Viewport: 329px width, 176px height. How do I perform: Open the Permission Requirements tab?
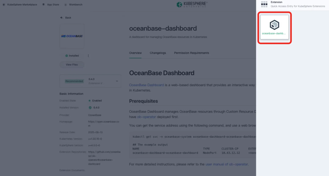pyautogui.click(x=191, y=53)
